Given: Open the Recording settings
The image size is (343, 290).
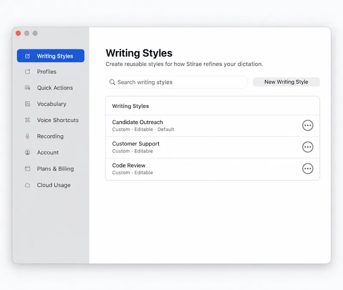Looking at the screenshot, I should 51,136.
